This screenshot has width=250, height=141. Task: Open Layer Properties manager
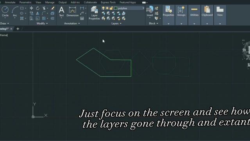94,13
